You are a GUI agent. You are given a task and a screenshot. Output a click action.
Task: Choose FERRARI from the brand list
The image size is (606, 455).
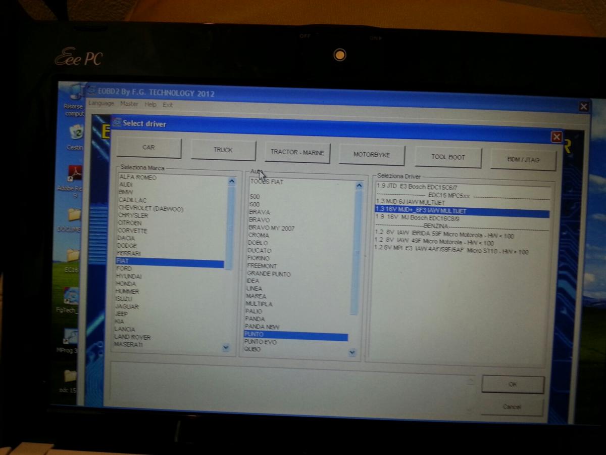coord(129,253)
